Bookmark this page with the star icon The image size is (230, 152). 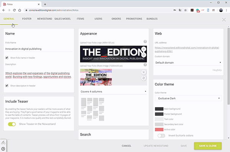(x=186, y=10)
